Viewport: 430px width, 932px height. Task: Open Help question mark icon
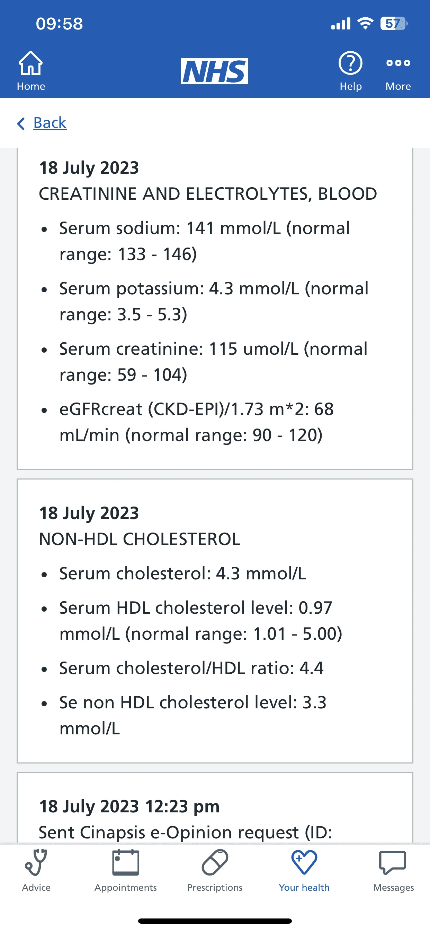coord(350,64)
